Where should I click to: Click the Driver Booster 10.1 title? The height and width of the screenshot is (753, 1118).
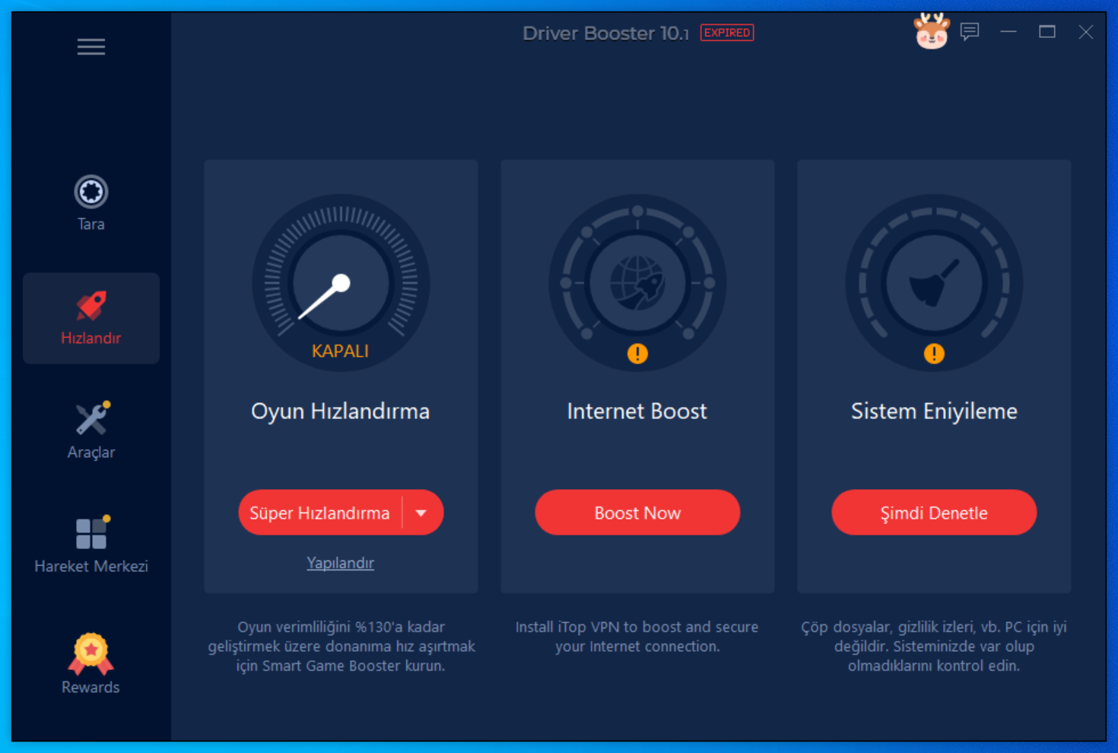[605, 33]
